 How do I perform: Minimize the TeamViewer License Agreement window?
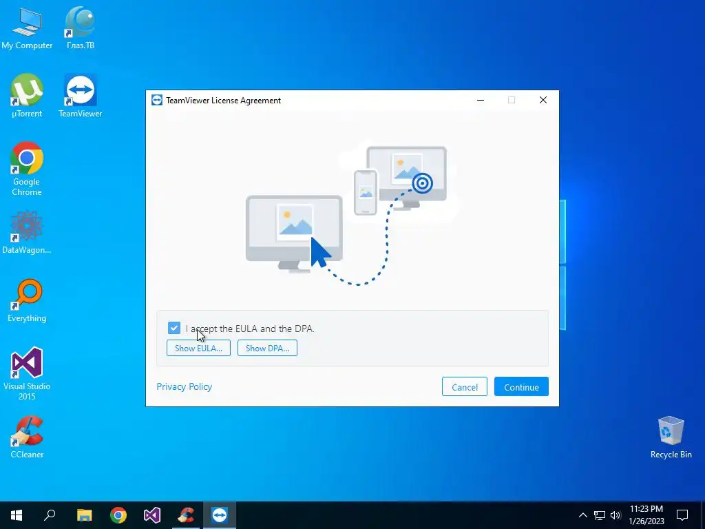pos(481,100)
